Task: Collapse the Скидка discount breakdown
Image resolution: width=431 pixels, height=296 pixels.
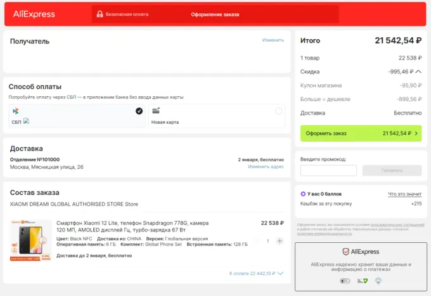Action: (x=418, y=72)
